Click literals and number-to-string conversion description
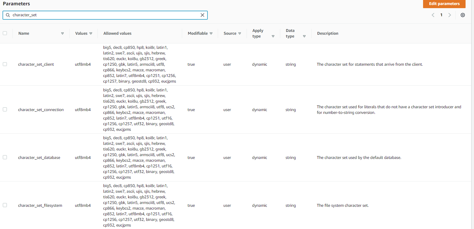This screenshot has width=474, height=229. coord(389,109)
